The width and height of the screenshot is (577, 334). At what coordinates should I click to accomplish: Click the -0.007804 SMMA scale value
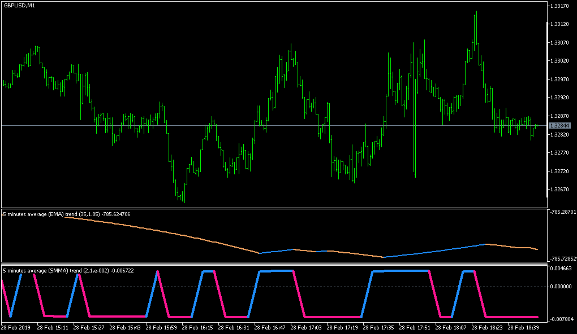(562, 319)
